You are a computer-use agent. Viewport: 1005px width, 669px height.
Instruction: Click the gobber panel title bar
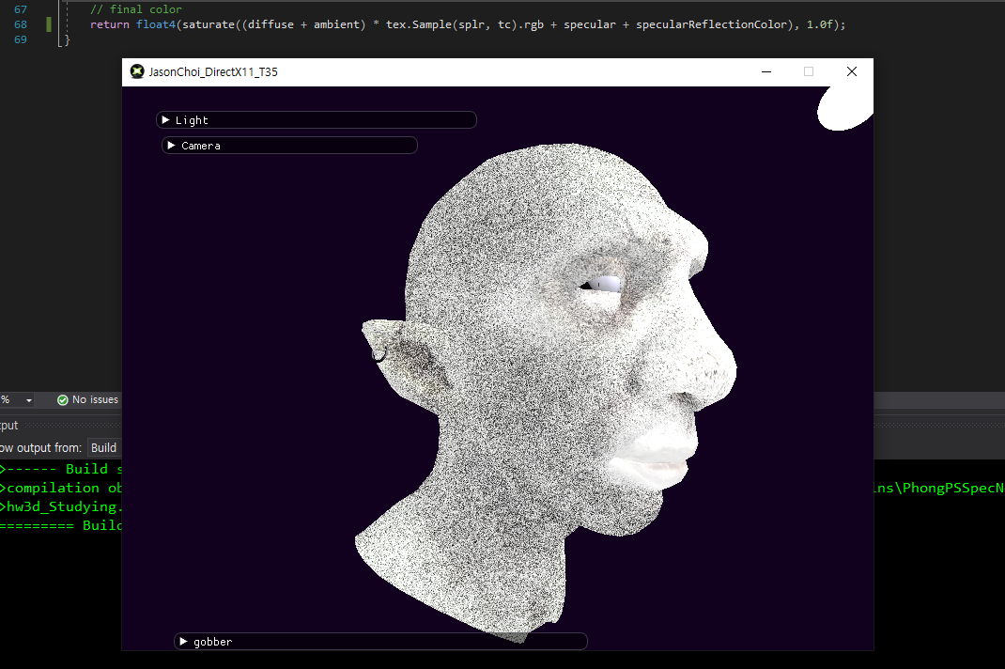point(380,642)
